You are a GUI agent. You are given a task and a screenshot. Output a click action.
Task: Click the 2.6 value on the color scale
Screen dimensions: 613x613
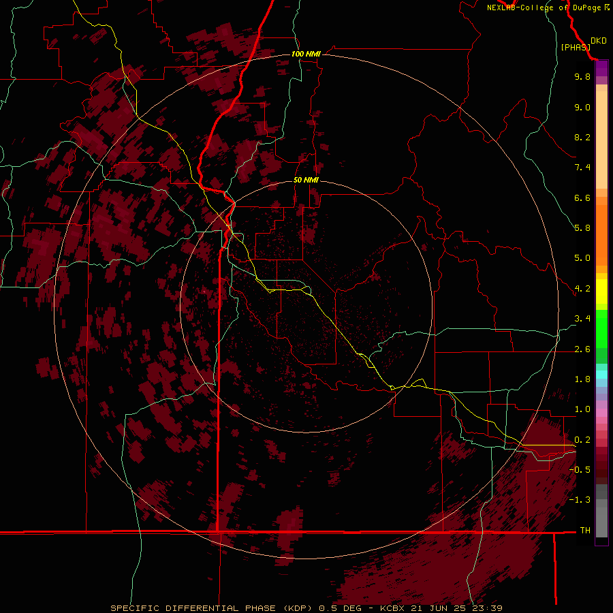pyautogui.click(x=582, y=349)
